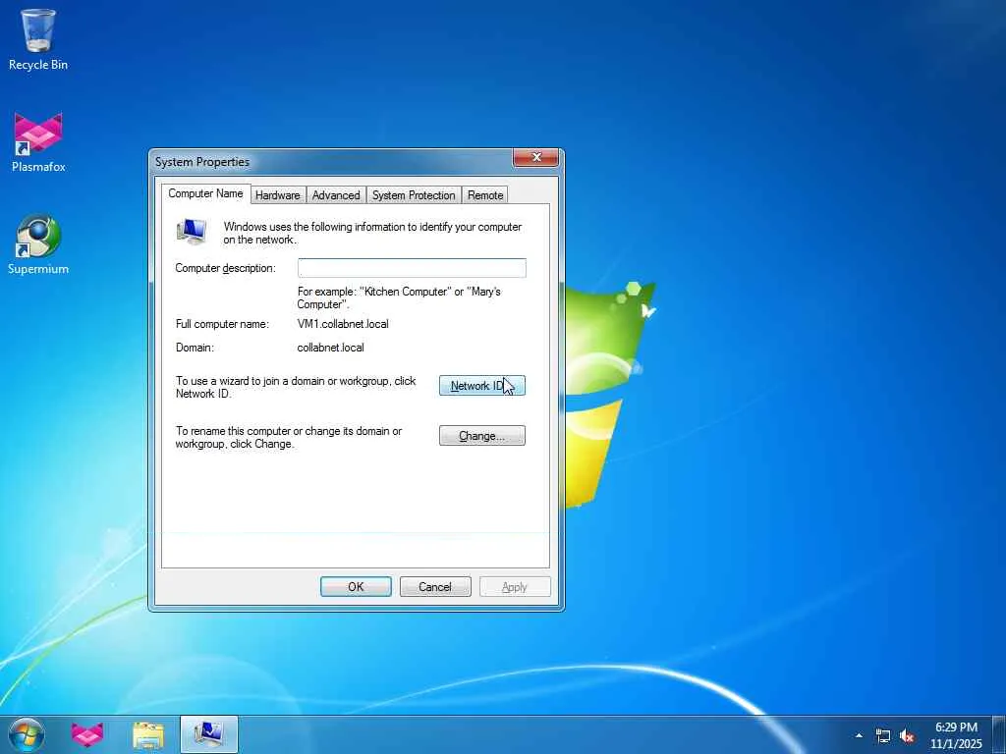The image size is (1006, 754).
Task: Click the domain value collabnet.local
Action: coord(330,348)
